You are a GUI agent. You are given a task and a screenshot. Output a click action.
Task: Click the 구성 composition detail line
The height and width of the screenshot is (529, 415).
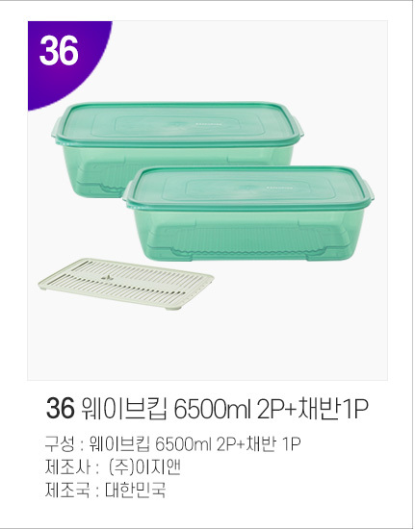pos(172,444)
